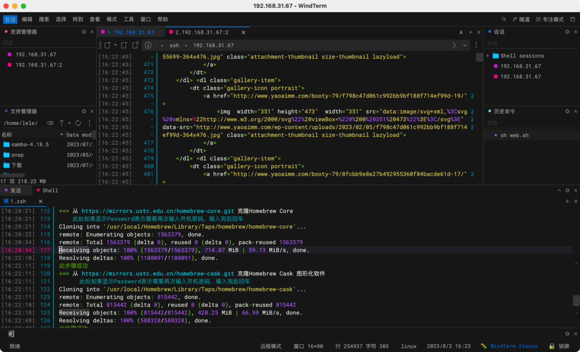Expand the new session dropdown arrow
The width and height of the screenshot is (580, 352).
click(x=115, y=45)
